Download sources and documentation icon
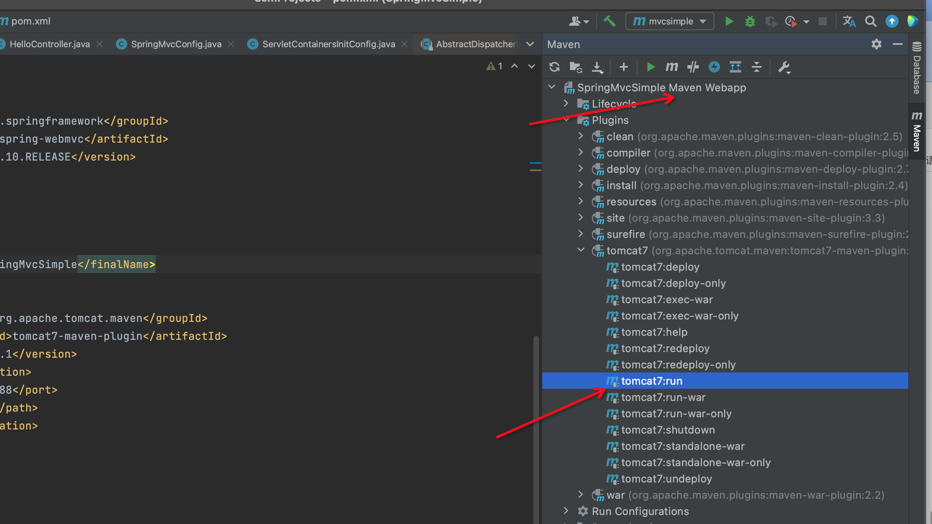This screenshot has width=932, height=524. click(597, 67)
